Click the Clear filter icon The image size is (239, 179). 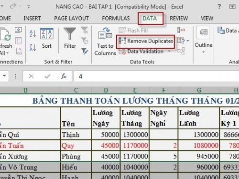point(85,30)
